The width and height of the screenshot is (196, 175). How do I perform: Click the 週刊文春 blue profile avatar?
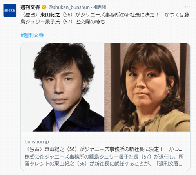[10, 10]
